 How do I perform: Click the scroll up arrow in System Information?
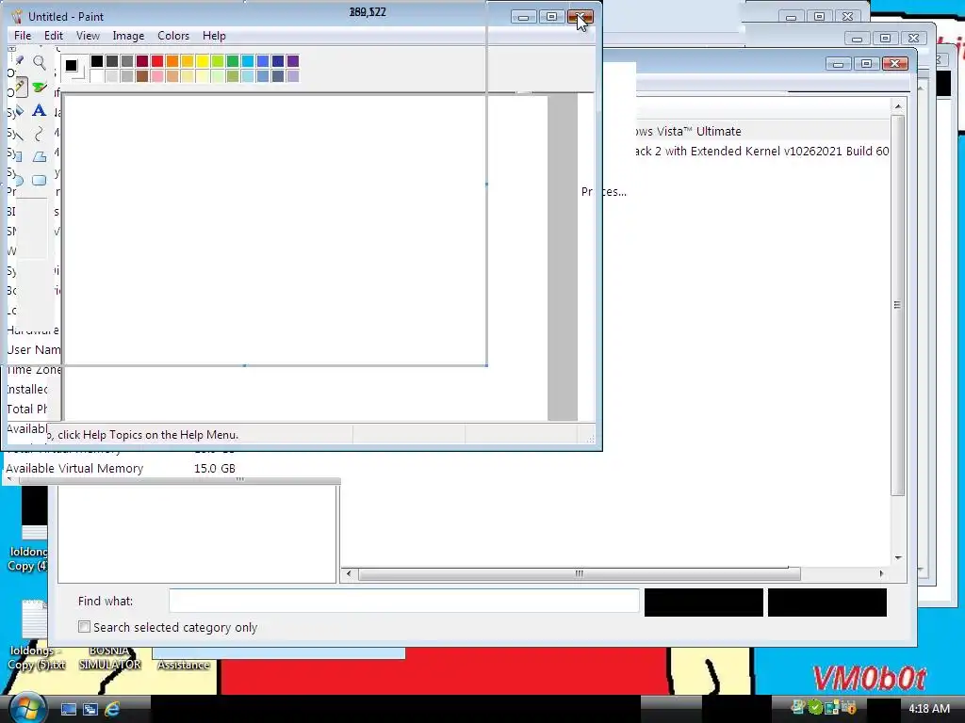coord(898,107)
